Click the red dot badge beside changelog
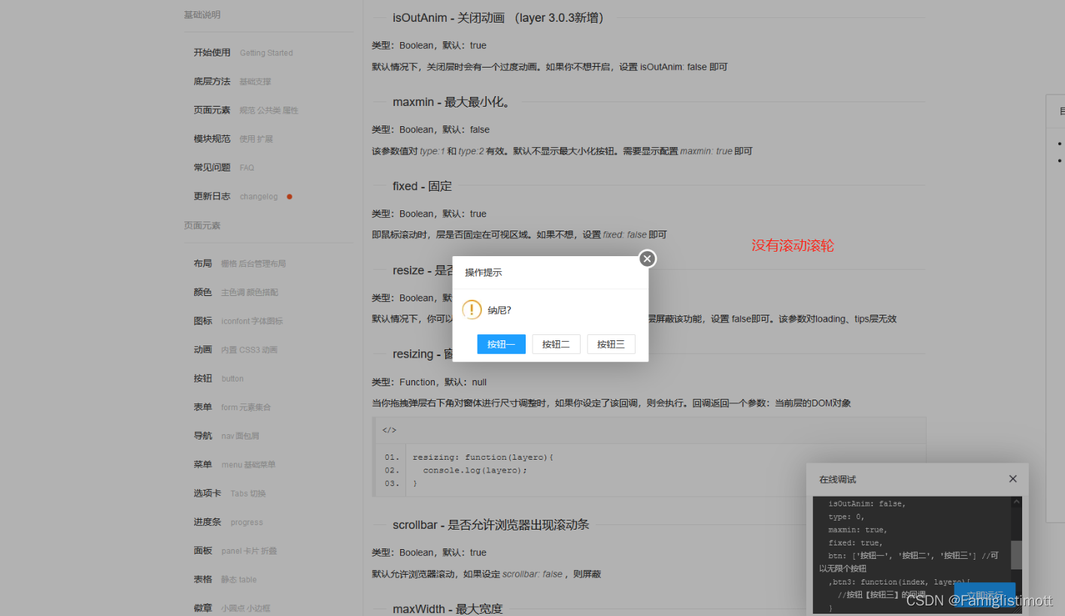This screenshot has width=1065, height=616. click(288, 195)
